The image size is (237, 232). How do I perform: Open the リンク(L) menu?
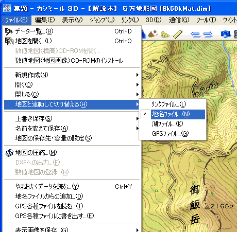(x=130, y=20)
